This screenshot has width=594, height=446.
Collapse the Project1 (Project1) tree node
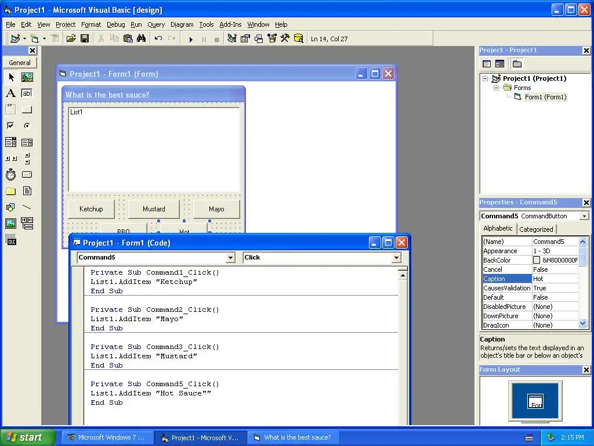tap(486, 79)
